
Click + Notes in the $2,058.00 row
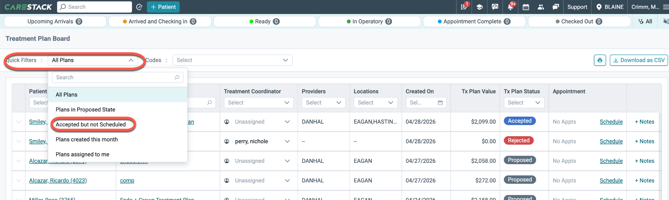[645, 161]
